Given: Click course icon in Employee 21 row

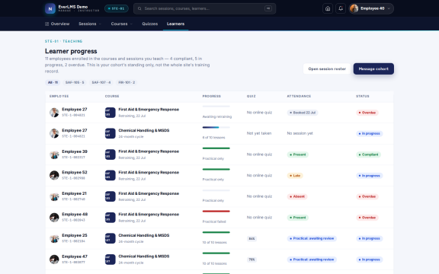Looking at the screenshot, I should pyautogui.click(x=110, y=196).
